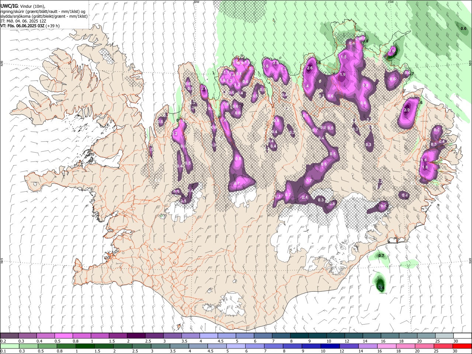Pick the dark teal 8–9 snow swatch
472x354 pixels.
[x=299, y=336]
